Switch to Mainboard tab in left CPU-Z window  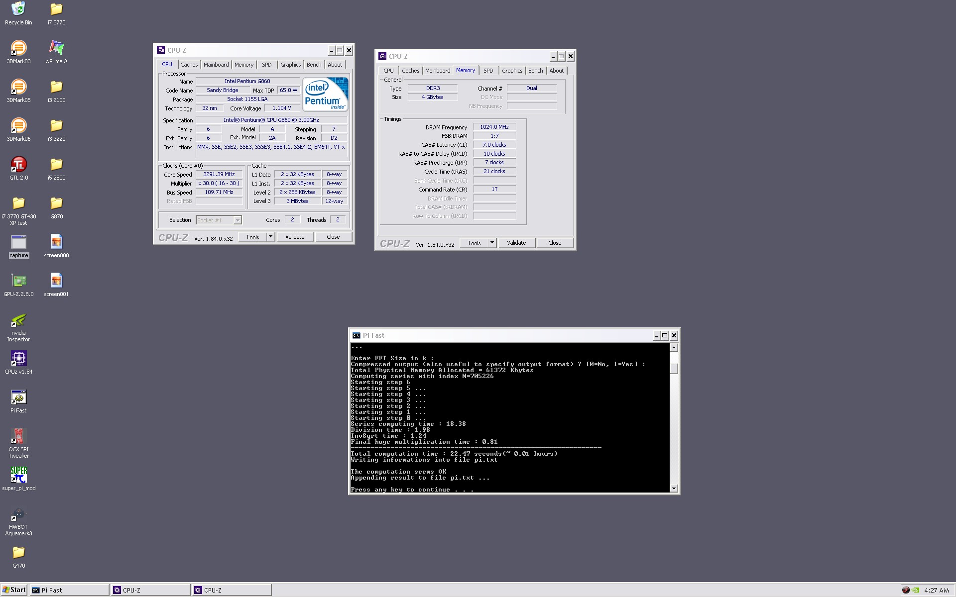click(216, 65)
